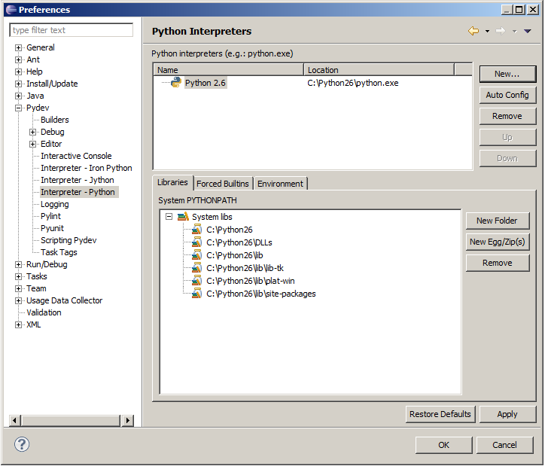Select the Task Tags tree item

[59, 253]
